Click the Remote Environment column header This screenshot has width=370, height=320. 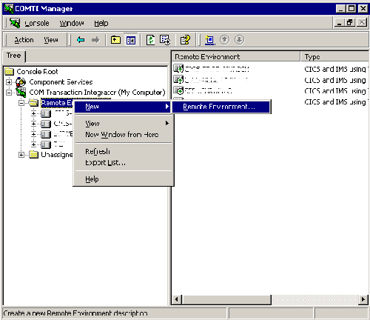[x=236, y=57]
